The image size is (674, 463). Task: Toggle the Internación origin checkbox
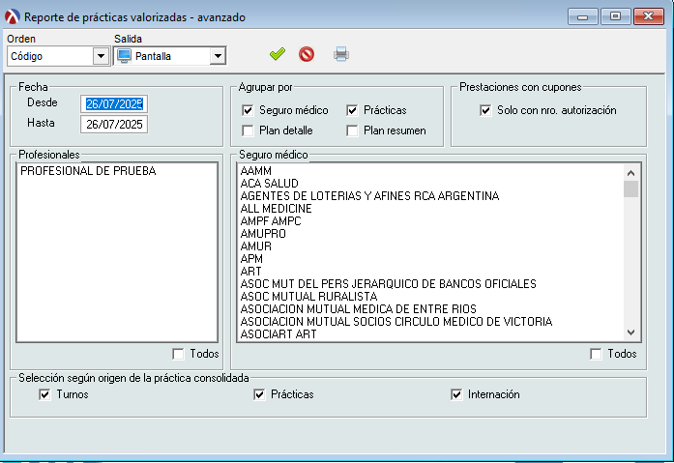[x=457, y=394]
